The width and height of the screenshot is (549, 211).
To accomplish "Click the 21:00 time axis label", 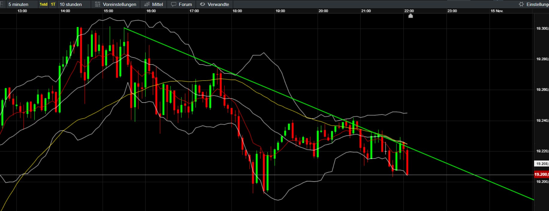I will [x=366, y=11].
